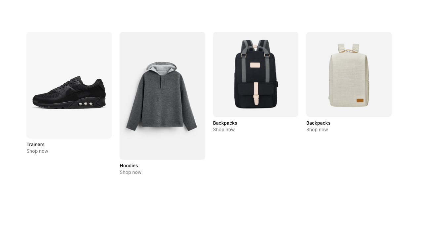Click the air bubble sole of the trainer

coord(86,104)
